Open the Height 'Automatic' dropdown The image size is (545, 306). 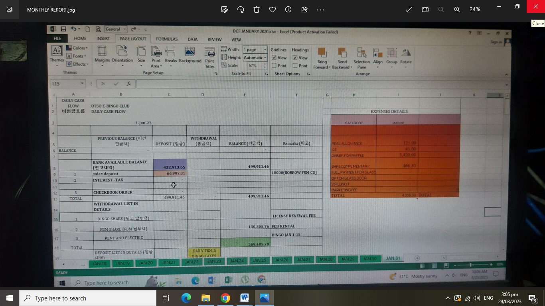265,57
